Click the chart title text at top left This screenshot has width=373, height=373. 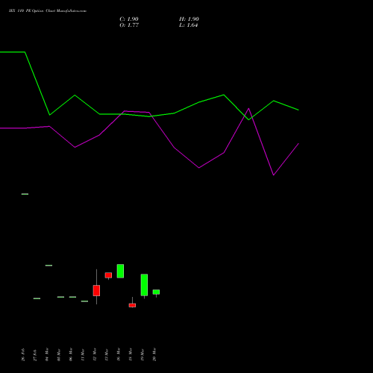coord(48,11)
